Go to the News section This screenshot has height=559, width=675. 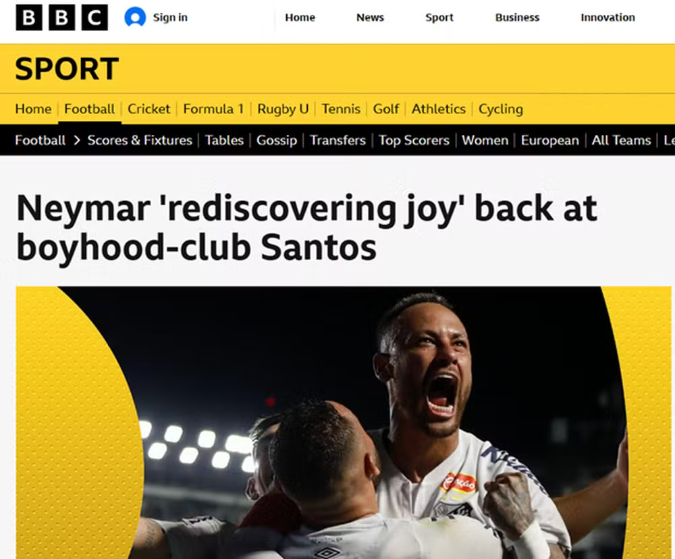tap(370, 18)
